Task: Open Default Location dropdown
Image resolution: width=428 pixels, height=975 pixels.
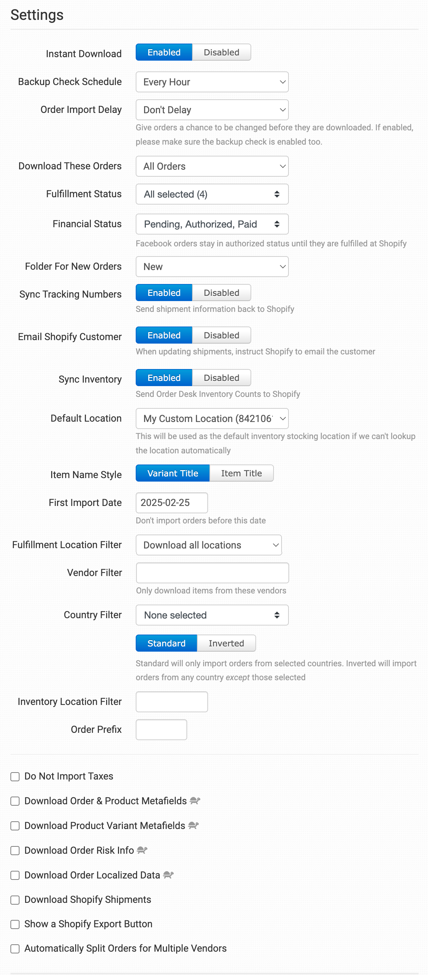Action: tap(212, 418)
